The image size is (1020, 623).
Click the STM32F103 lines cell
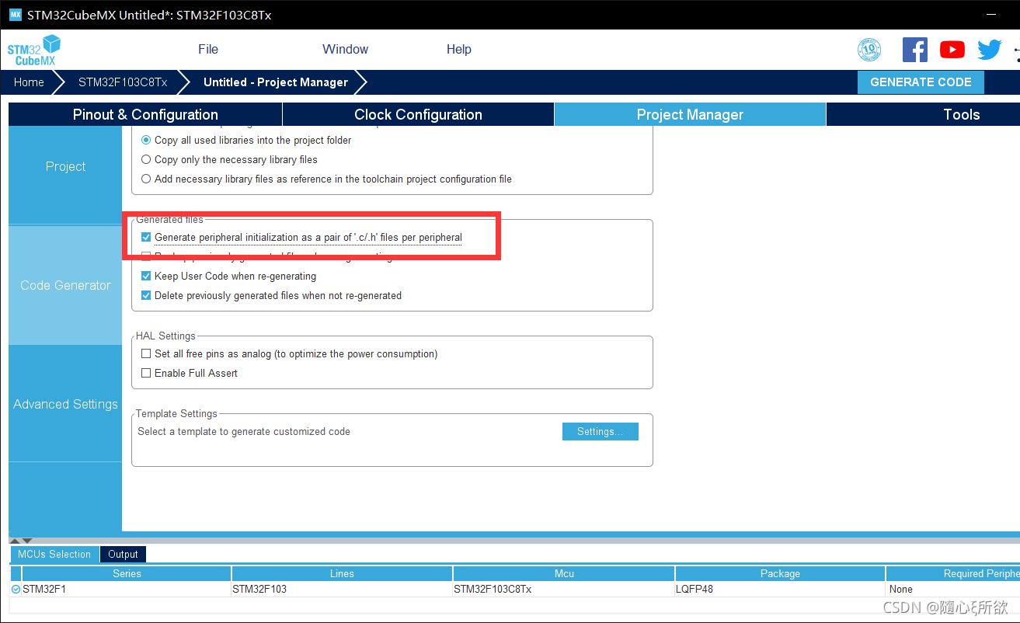click(342, 589)
